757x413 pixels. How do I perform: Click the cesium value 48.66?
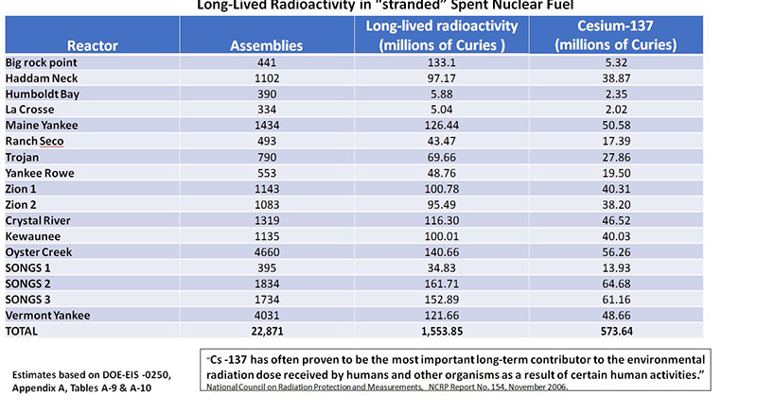pyautogui.click(x=617, y=315)
